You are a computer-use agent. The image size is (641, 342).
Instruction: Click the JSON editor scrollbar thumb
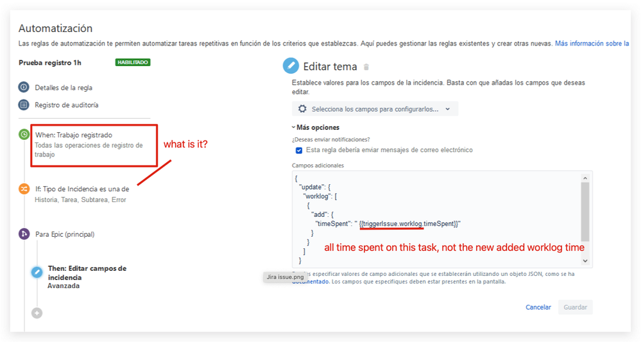click(x=585, y=212)
